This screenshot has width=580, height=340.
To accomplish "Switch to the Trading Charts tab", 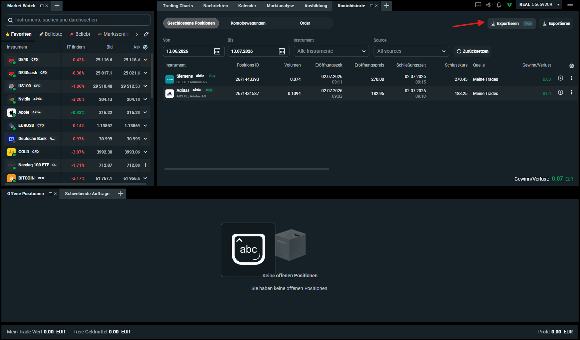I will tap(178, 6).
